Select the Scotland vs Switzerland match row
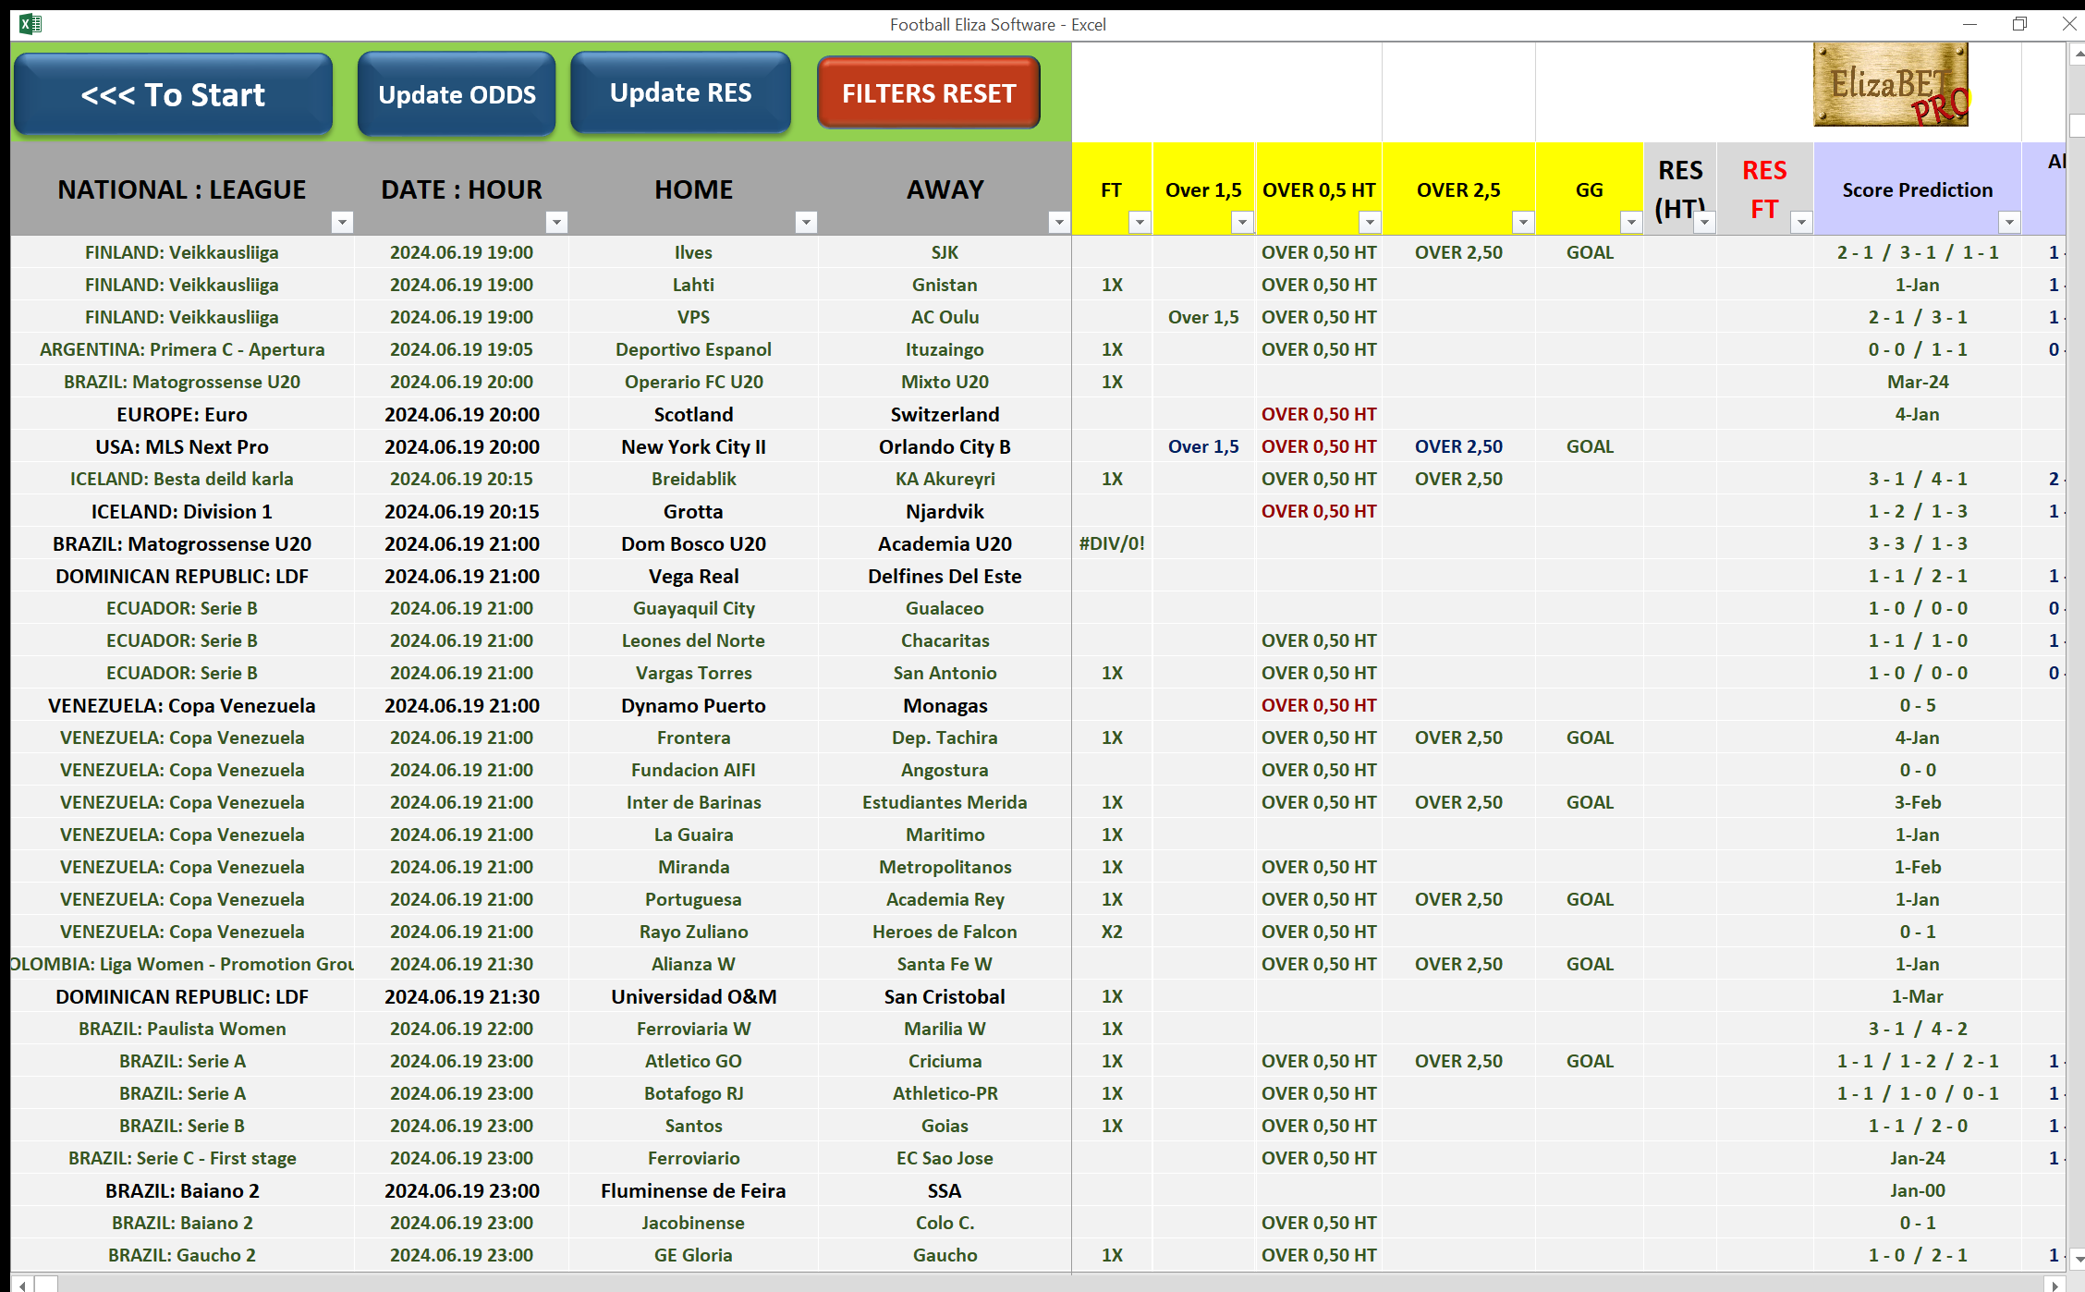The height and width of the screenshot is (1292, 2085). coord(693,414)
